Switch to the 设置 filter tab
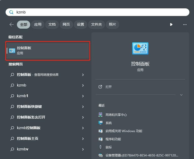194x159 pixels. pyautogui.click(x=81, y=25)
